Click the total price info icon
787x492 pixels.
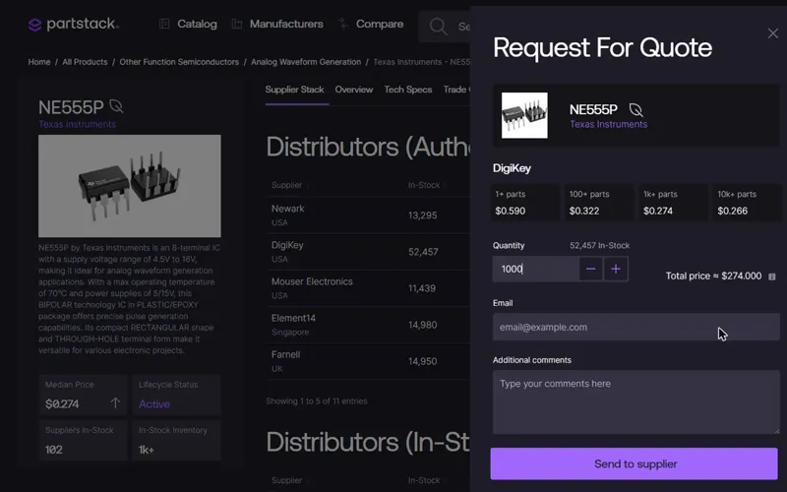772,277
